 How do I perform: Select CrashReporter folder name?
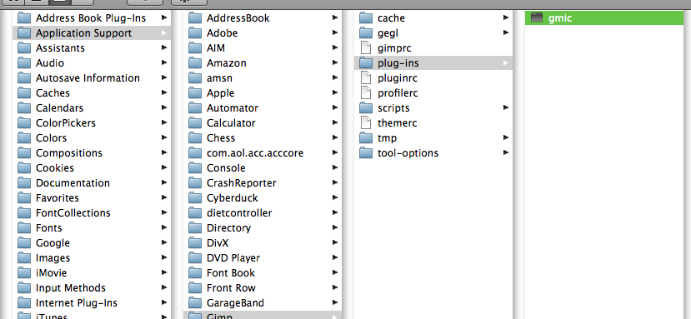pyautogui.click(x=242, y=183)
